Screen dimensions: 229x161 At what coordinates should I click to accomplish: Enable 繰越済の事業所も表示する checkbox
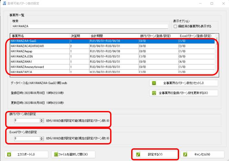[x=175, y=26]
